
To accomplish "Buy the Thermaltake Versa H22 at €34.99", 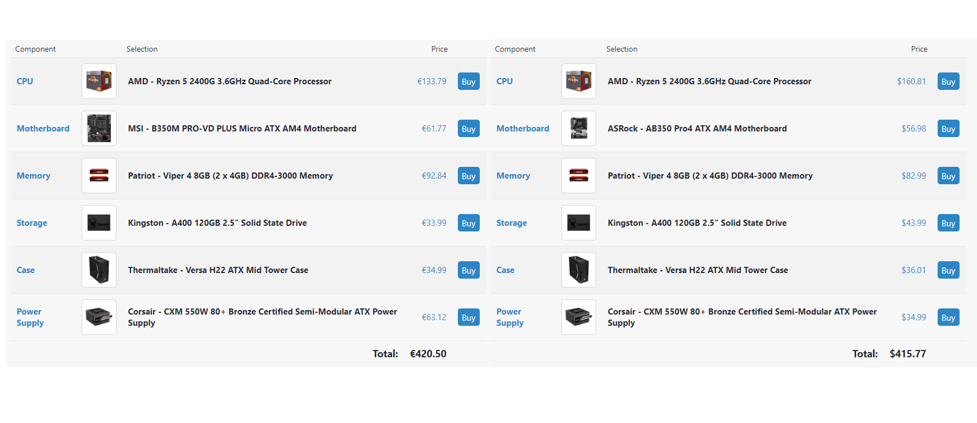I will click(x=469, y=270).
